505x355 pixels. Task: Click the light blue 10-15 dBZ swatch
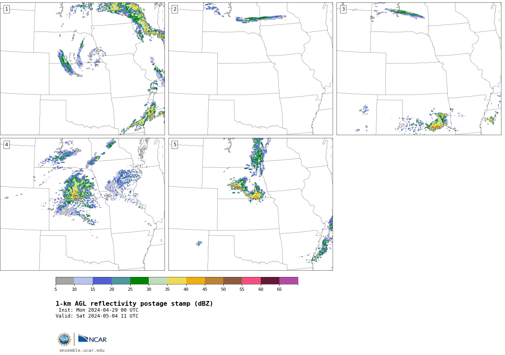click(83, 281)
